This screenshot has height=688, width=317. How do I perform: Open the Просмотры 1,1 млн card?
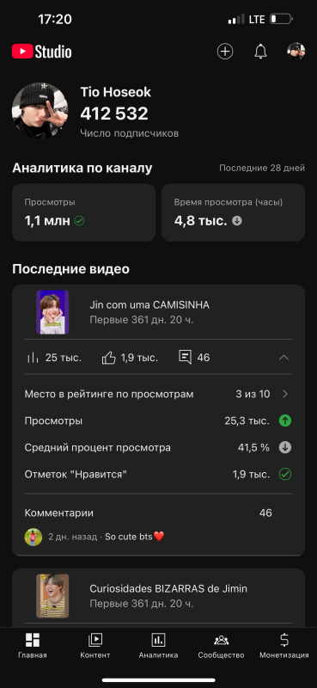[83, 212]
